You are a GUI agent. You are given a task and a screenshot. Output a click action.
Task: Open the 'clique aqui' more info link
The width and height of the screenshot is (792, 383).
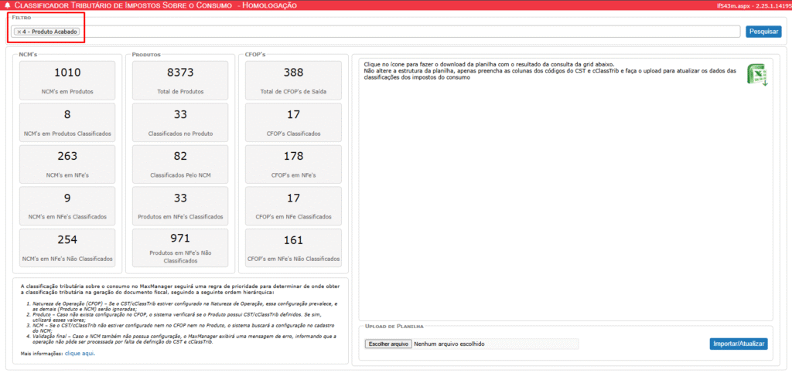80,353
